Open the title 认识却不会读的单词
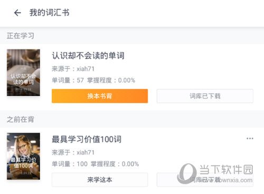This screenshot has height=194, width=264. [x=88, y=56]
